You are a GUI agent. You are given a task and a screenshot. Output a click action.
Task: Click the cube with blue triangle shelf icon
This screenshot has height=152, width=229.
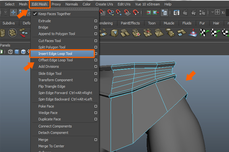click(x=114, y=33)
